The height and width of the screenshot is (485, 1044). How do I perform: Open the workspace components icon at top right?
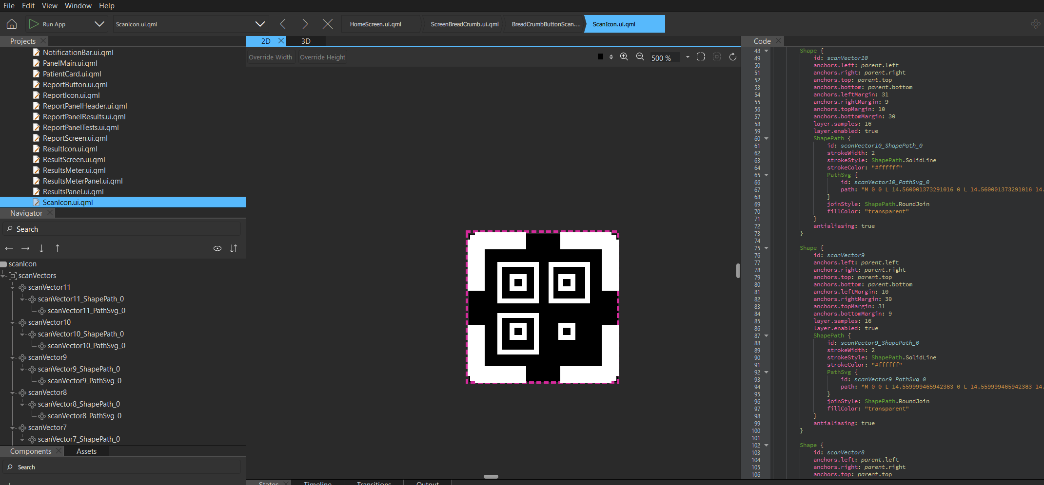tap(1036, 24)
